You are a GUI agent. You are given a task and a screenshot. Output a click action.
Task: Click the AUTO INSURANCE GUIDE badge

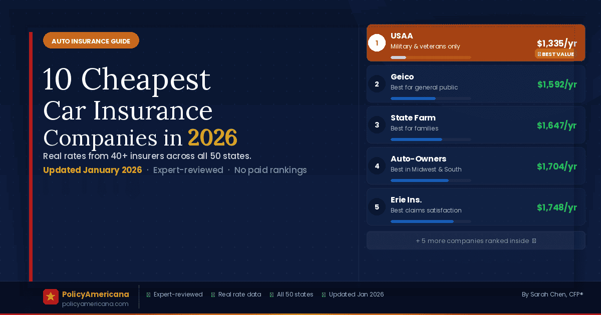91,41
